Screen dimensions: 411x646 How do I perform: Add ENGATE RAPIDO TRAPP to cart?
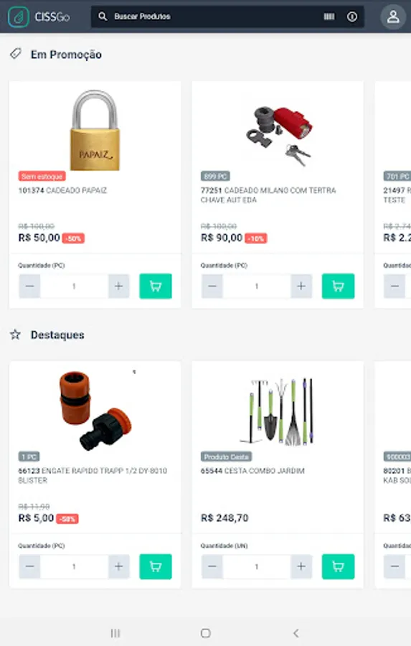[156, 566]
